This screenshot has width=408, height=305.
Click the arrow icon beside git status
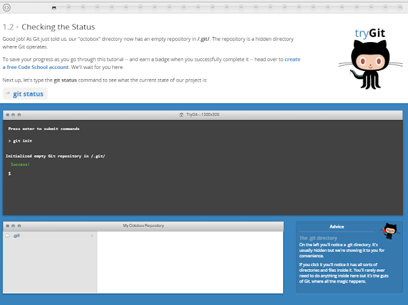coord(8,93)
